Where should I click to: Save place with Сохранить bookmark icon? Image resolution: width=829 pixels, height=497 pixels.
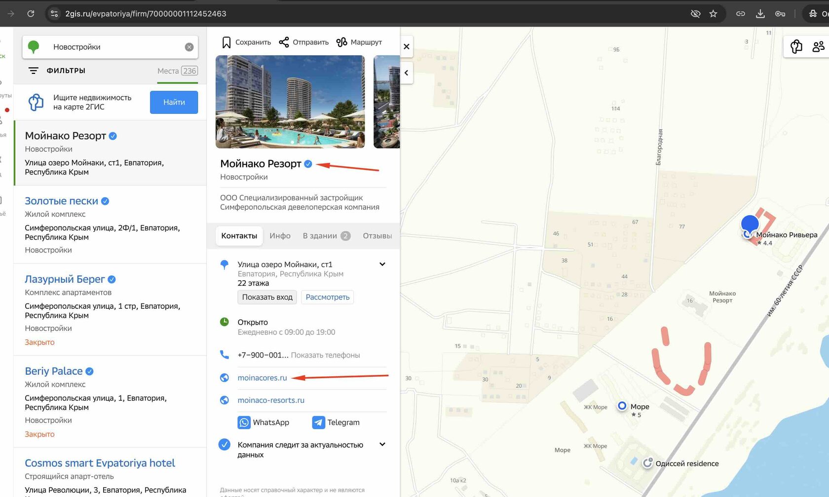tap(246, 42)
